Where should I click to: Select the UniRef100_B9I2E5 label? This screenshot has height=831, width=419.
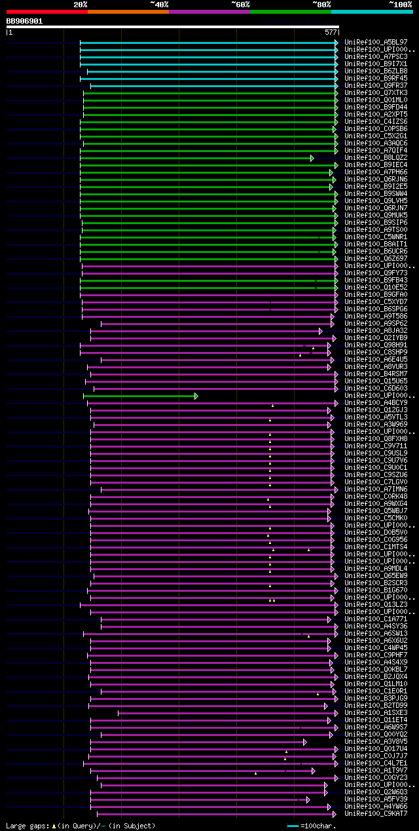(376, 187)
